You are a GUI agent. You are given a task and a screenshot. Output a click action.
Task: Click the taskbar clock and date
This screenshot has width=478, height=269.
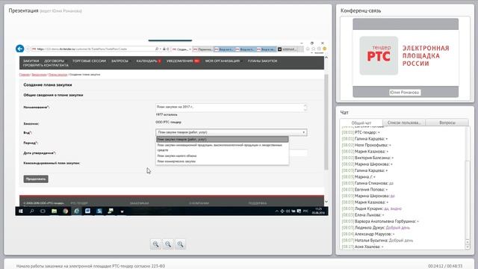pyautogui.click(x=318, y=211)
